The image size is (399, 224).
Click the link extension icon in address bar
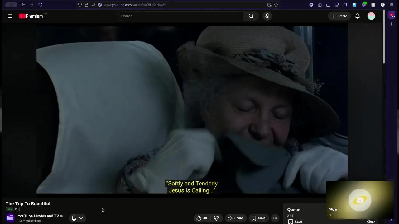100,5
